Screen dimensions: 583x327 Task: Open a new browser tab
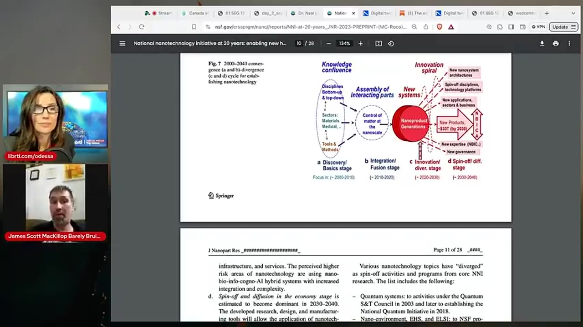(x=547, y=13)
